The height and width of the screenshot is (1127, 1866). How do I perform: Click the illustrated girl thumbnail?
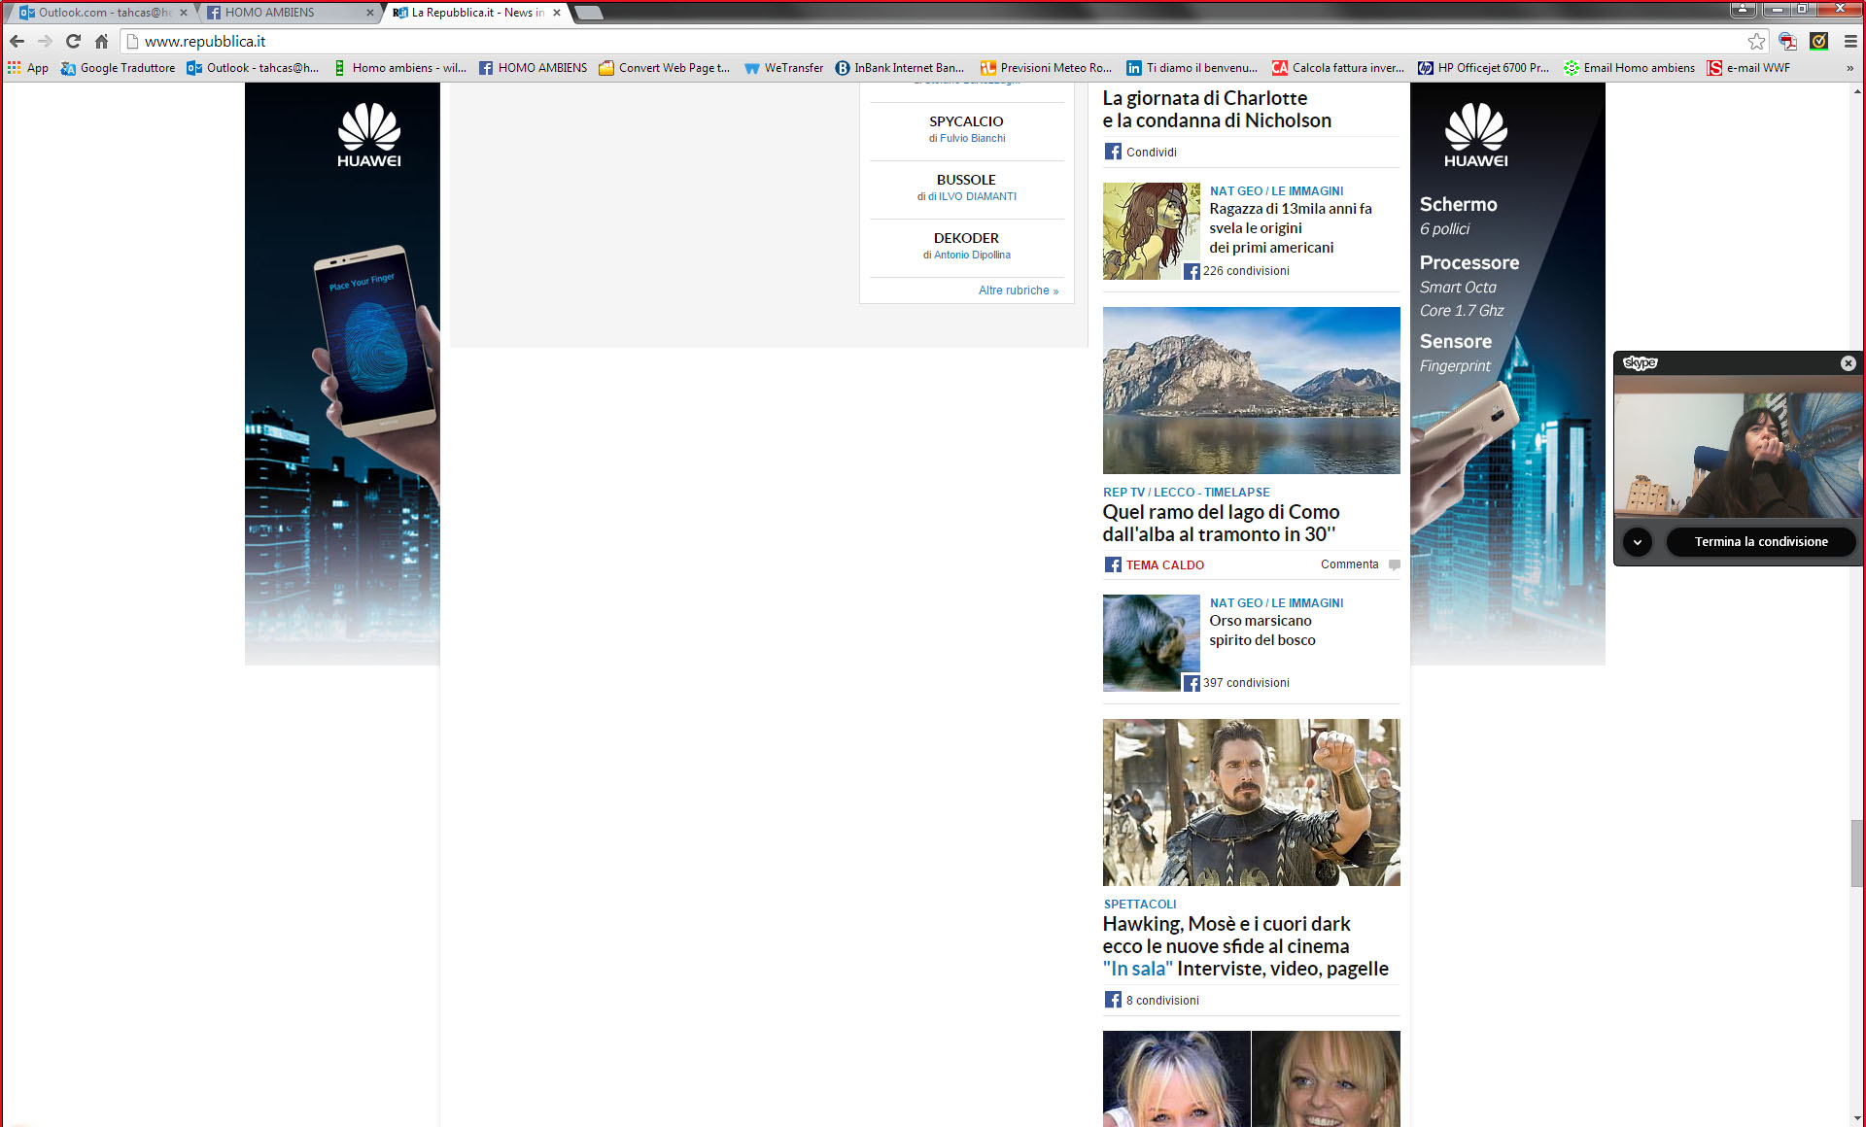[1151, 231]
